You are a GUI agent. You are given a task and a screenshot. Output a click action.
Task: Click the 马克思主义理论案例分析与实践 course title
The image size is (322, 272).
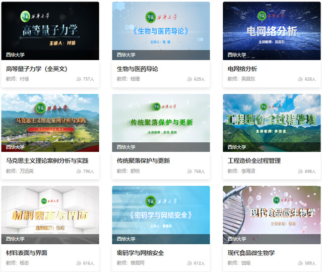tap(47, 160)
